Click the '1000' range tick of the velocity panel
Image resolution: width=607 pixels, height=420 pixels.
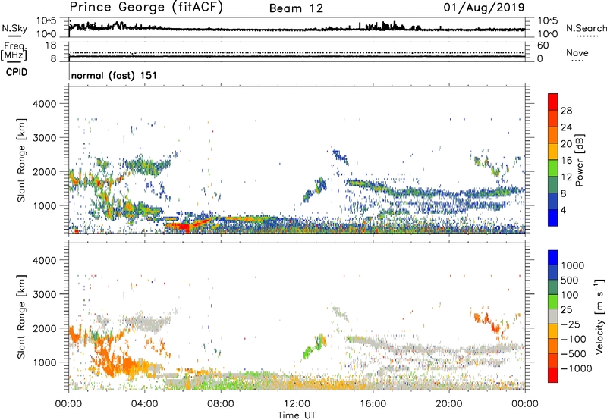[x=44, y=362]
